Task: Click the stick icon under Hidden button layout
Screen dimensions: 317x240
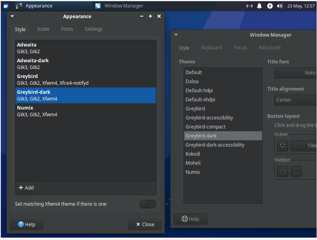Action: (282, 171)
